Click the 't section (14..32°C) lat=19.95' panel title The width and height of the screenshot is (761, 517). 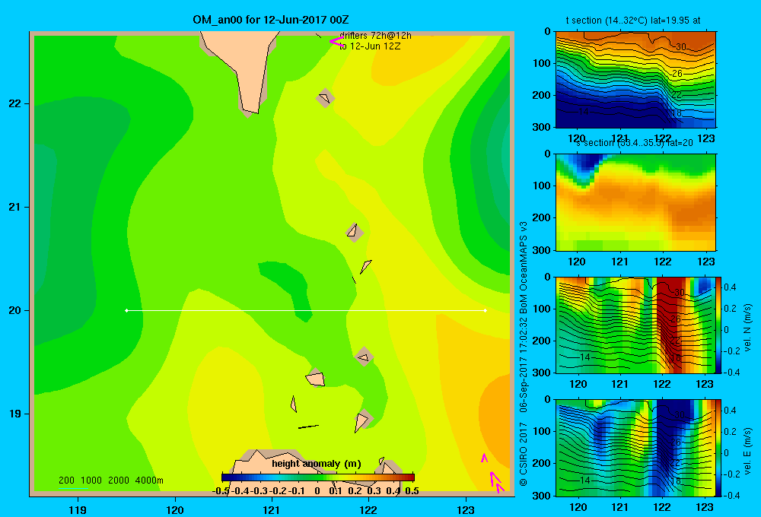pos(633,21)
